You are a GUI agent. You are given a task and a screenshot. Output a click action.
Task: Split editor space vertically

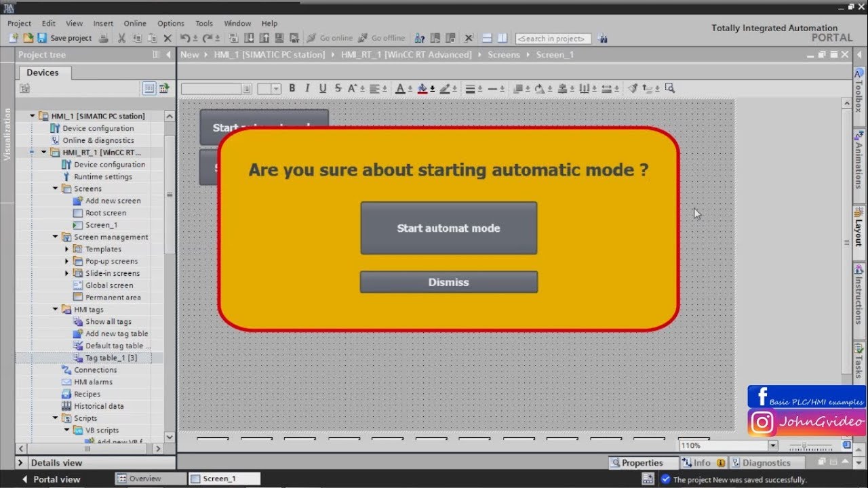[502, 38]
